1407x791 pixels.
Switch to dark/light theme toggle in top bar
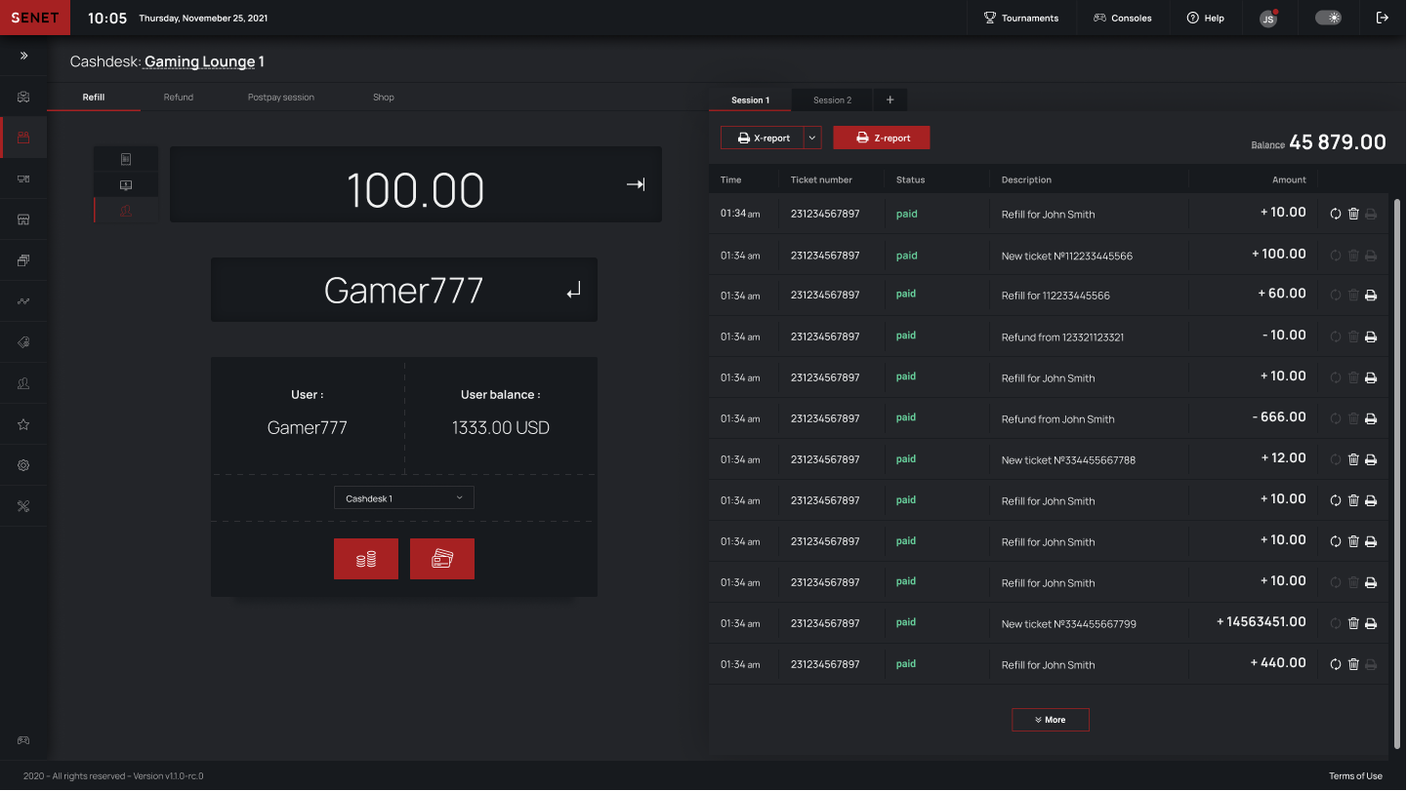tap(1328, 17)
